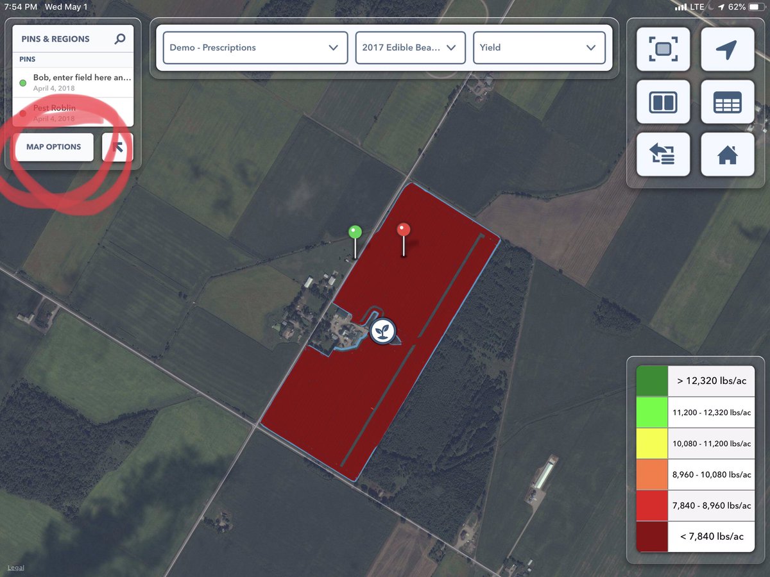
Task: Tap the battery indicator in status bar
Action: pos(756,7)
